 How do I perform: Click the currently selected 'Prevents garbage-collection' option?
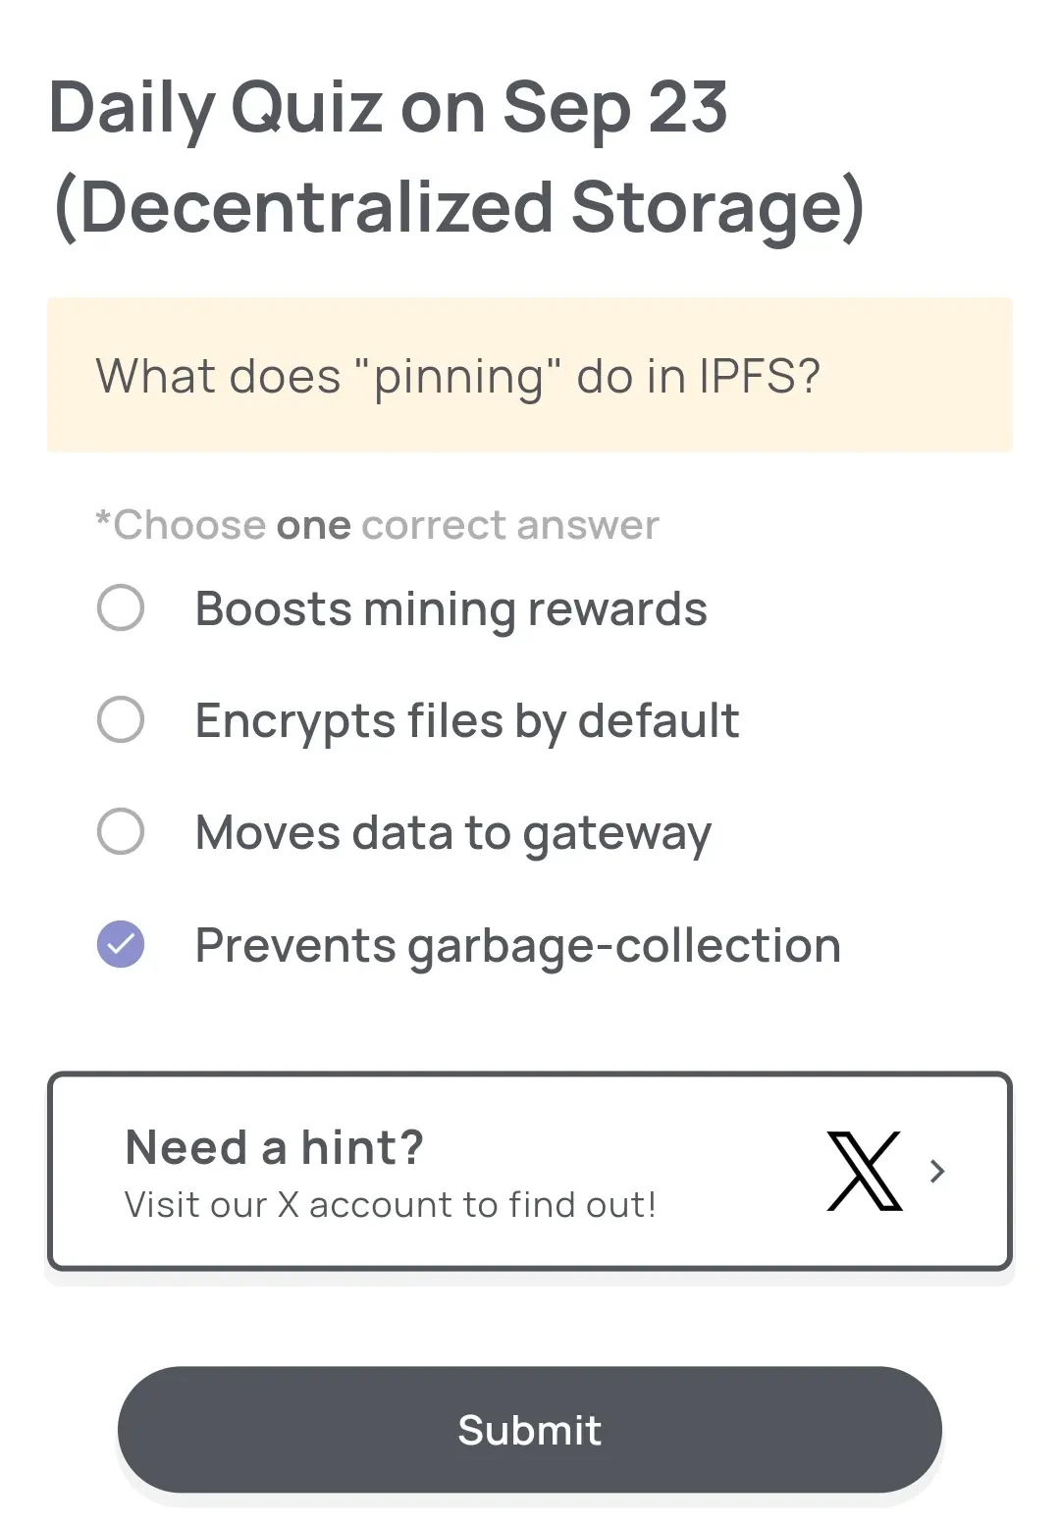518,945
